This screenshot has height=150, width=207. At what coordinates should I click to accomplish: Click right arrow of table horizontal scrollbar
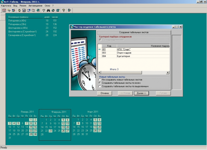pos(168,72)
